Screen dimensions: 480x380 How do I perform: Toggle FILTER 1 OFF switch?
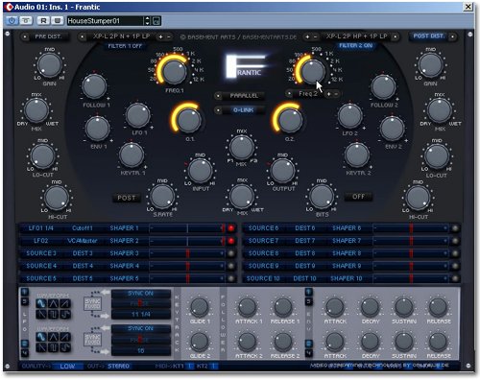click(125, 46)
